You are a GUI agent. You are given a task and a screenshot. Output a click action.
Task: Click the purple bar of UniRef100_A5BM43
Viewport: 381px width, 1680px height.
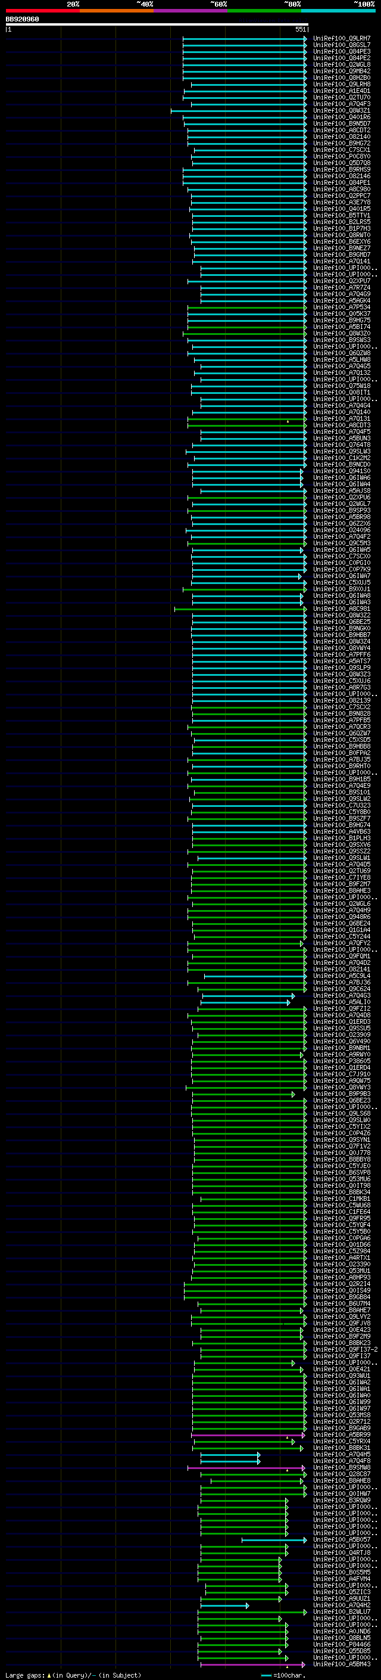click(252, 1665)
